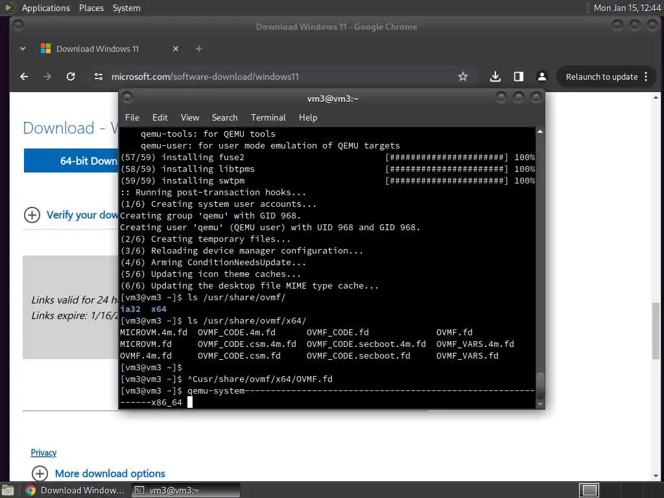
Task: Click OVMF_VARS.fd in terminal output
Action: coord(467,356)
